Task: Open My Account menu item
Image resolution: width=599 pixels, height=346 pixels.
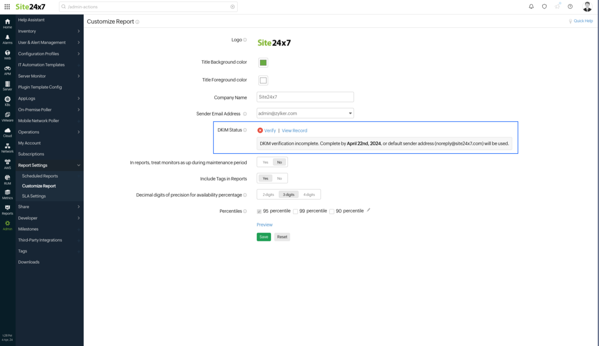Action: click(29, 143)
